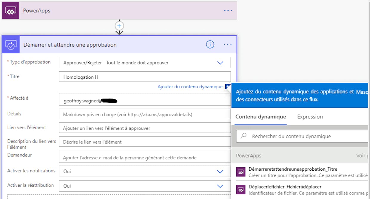Click the Ajouter du contenu dynamique link

pyautogui.click(x=190, y=87)
